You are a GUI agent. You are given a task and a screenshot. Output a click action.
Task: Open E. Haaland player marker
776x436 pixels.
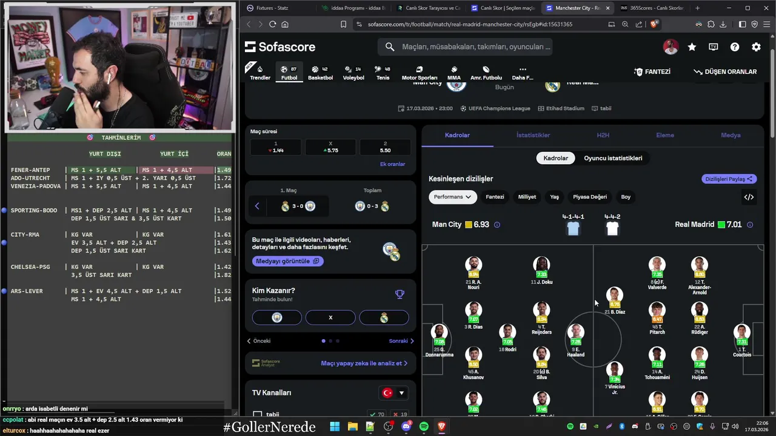click(x=575, y=340)
